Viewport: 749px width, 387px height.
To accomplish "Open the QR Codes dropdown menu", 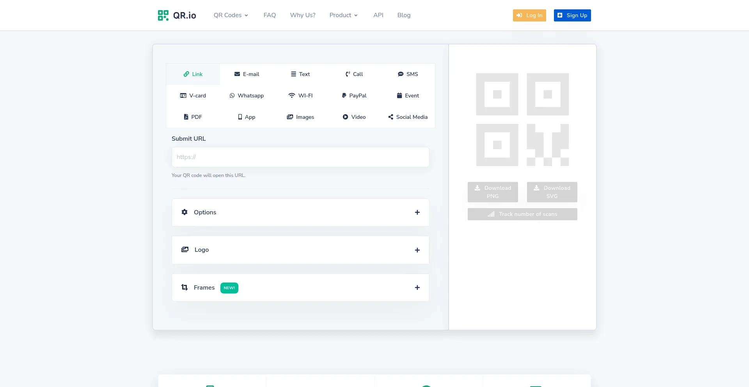I will [231, 15].
